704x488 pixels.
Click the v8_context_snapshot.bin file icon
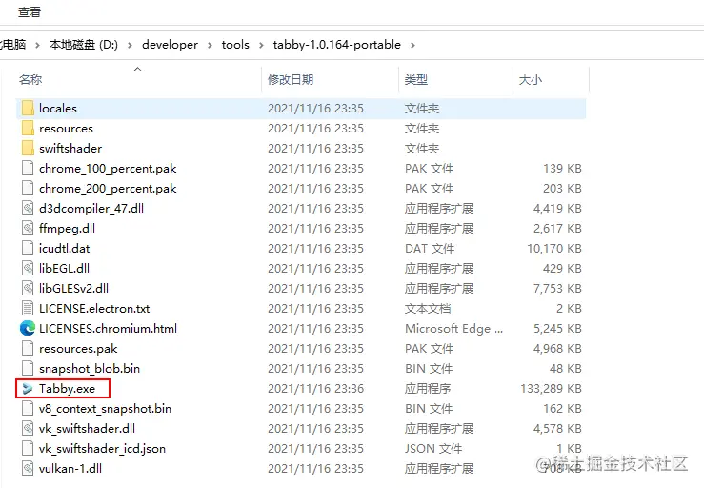pos(28,409)
